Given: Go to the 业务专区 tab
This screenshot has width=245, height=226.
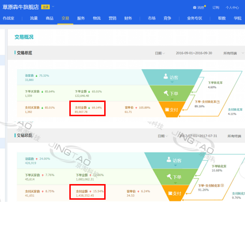Looking at the screenshot, I should (x=195, y=18).
